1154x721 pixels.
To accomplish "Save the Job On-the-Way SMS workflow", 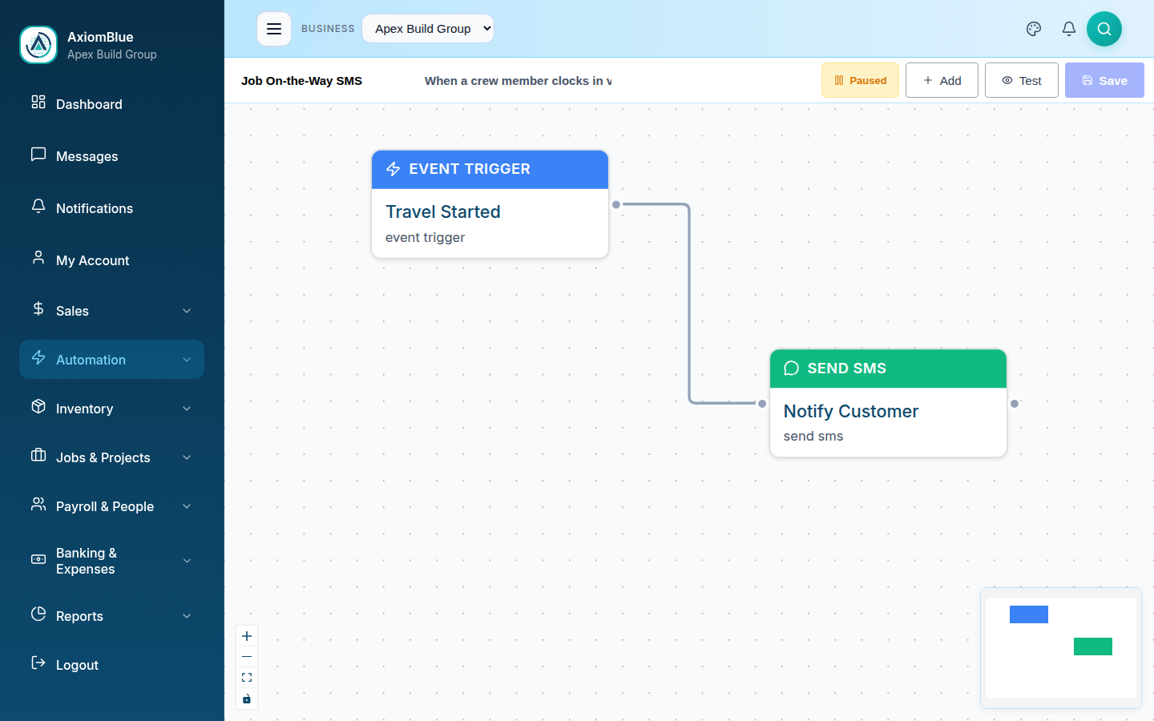I will click(1104, 80).
